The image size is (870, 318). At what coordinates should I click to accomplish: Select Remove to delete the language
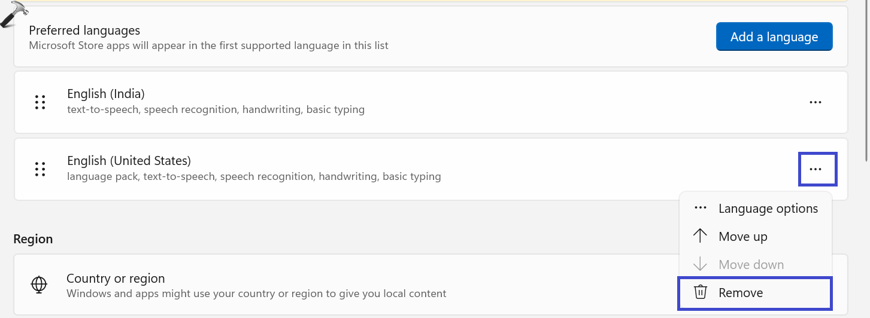pos(741,293)
